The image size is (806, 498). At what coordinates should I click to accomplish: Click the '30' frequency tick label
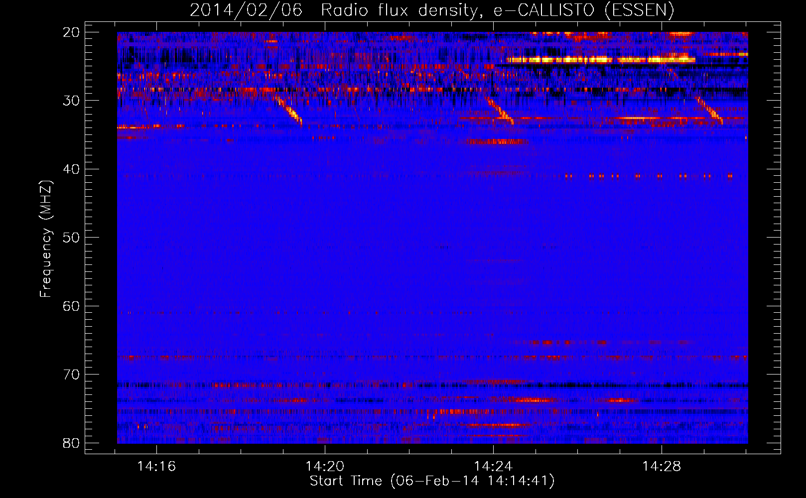[x=71, y=101]
